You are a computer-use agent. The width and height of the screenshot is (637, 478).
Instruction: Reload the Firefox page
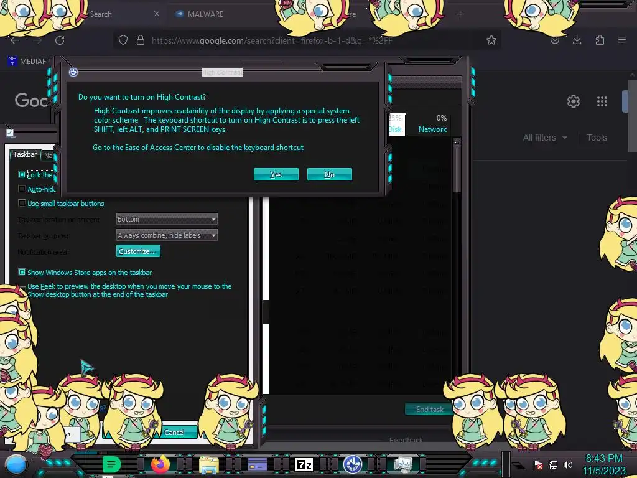tap(60, 40)
